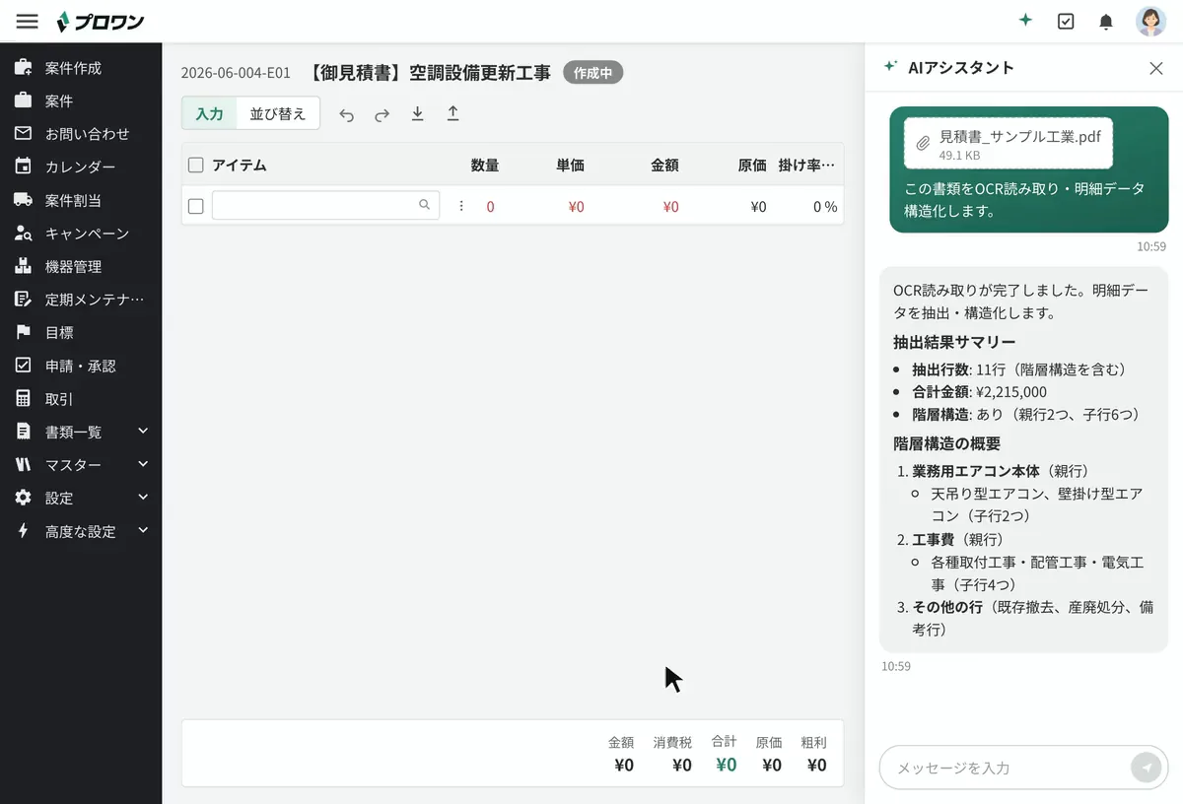Click the 単価 column header

pos(570,166)
